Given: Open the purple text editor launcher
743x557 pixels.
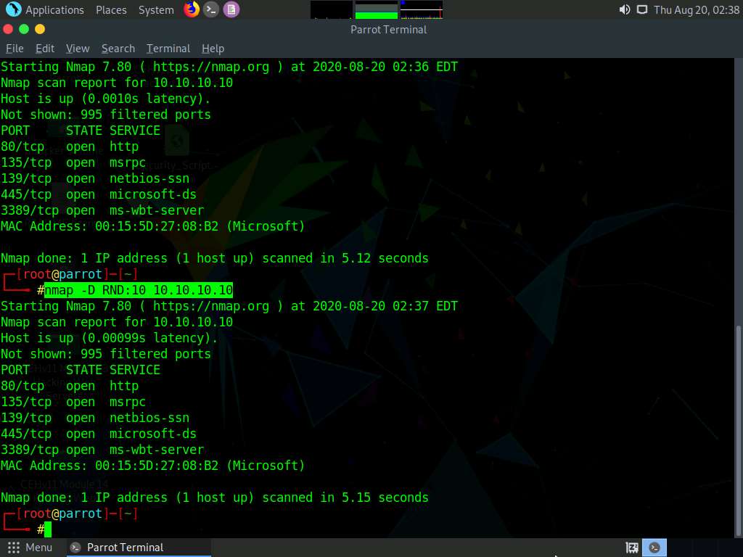Looking at the screenshot, I should click(x=231, y=9).
